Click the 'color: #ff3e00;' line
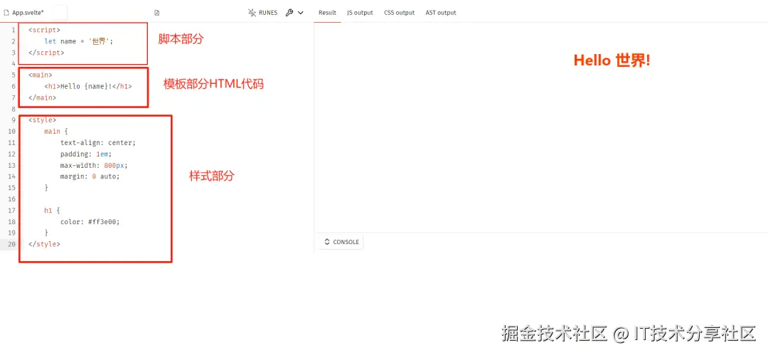The height and width of the screenshot is (355, 768). point(90,221)
